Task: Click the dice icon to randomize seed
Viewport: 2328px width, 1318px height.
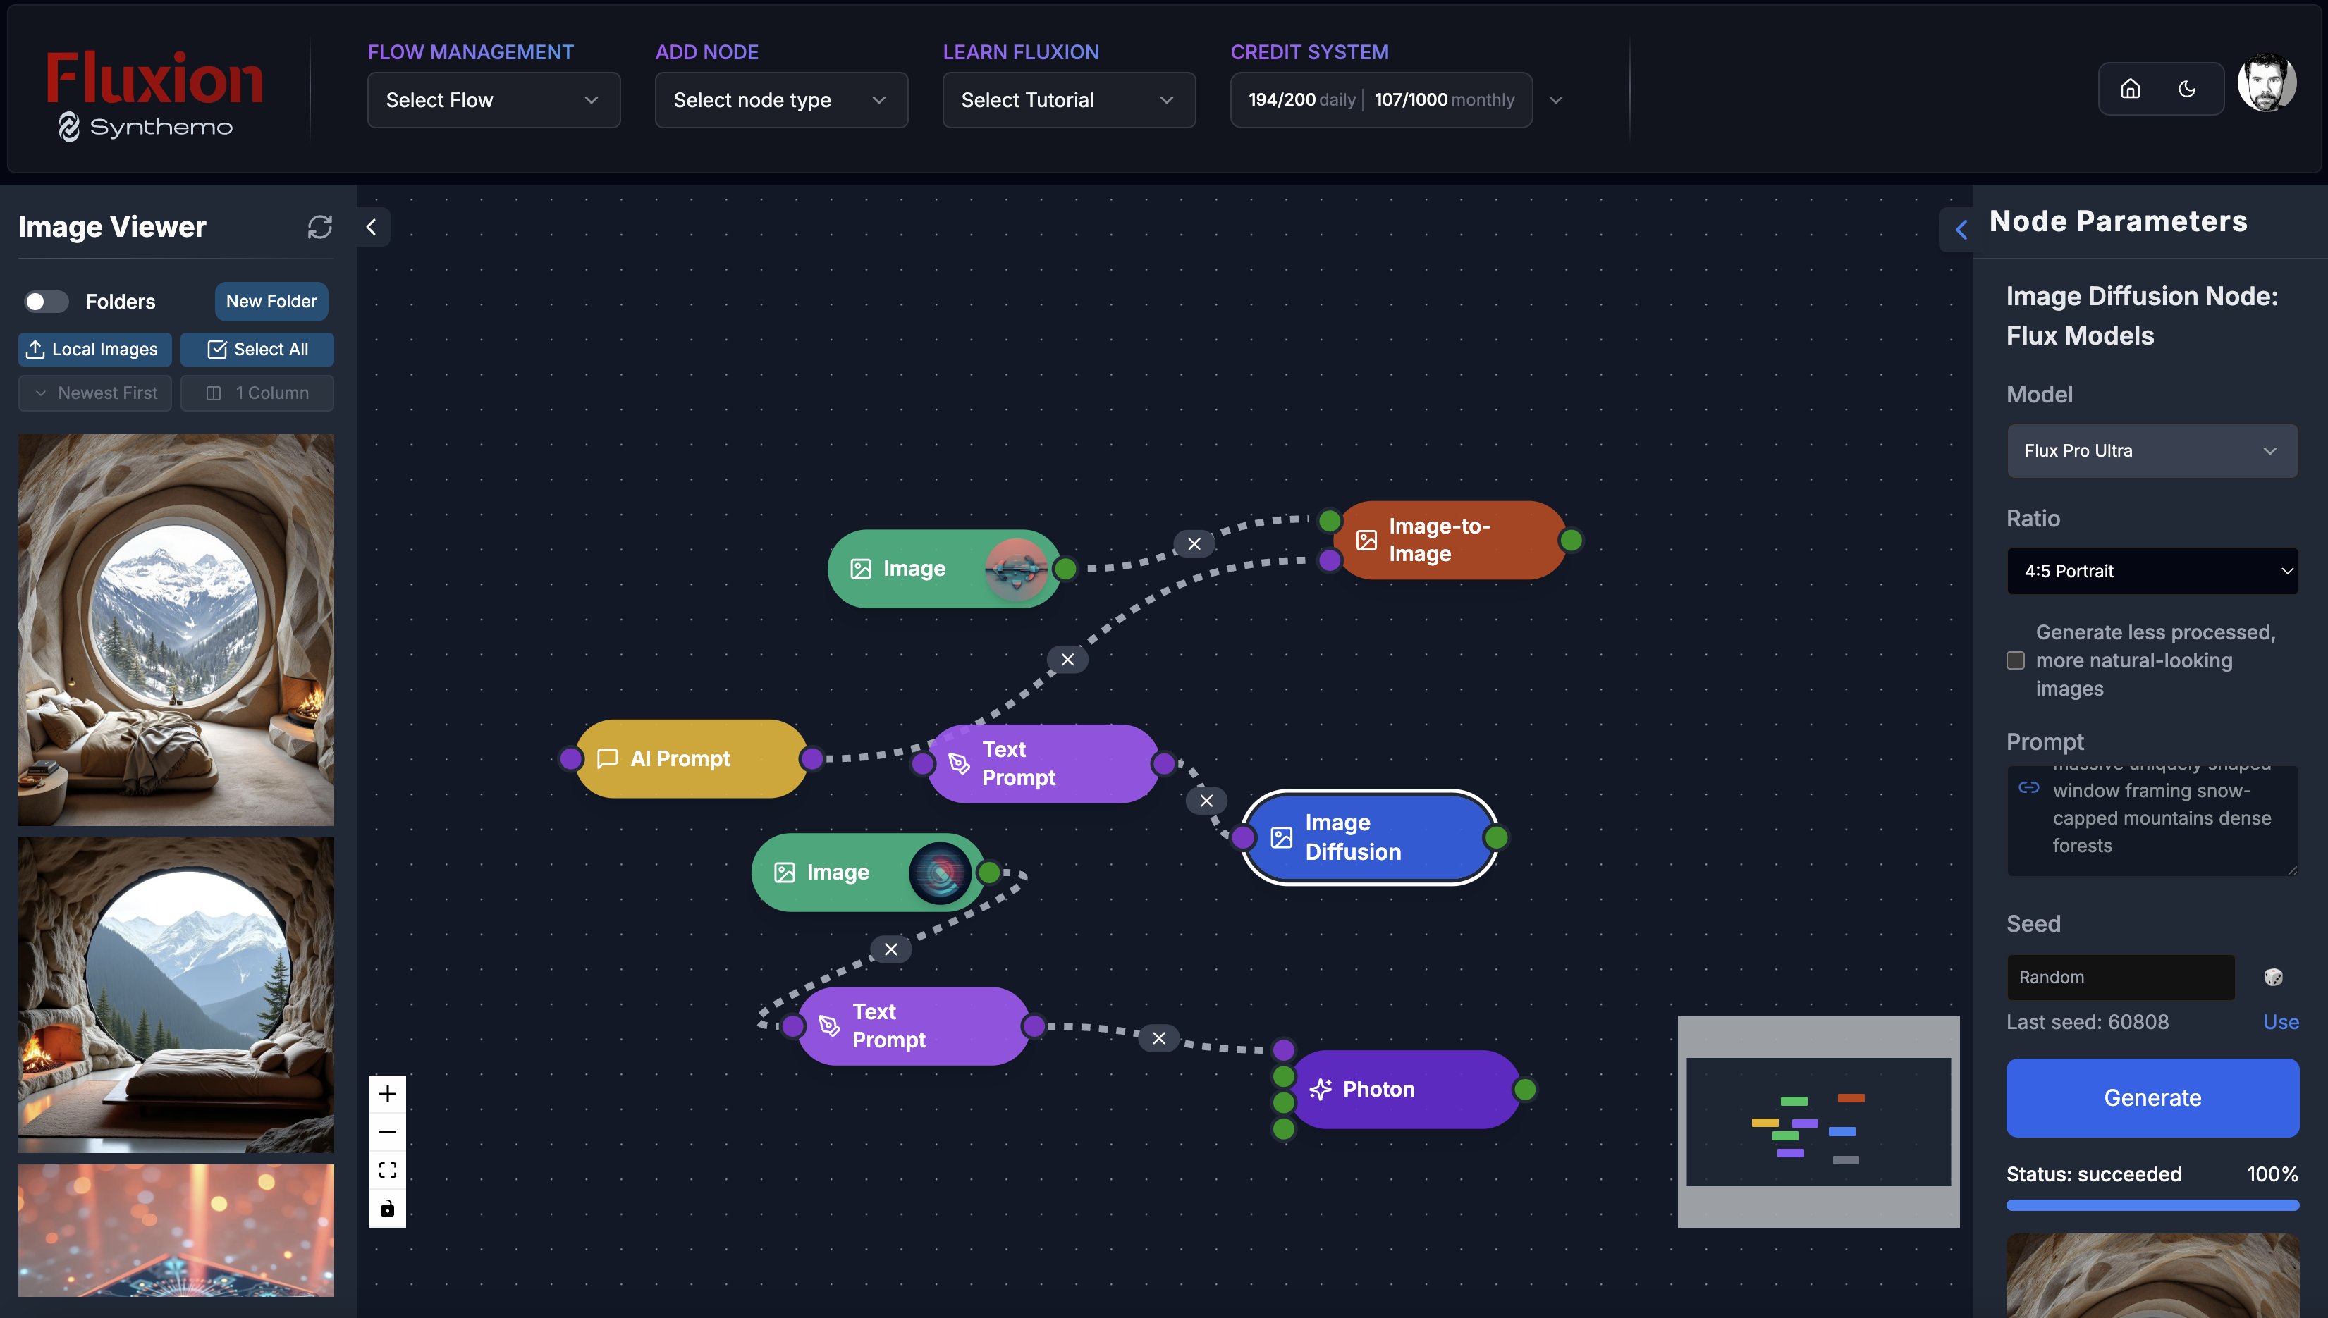Action: tap(2273, 977)
